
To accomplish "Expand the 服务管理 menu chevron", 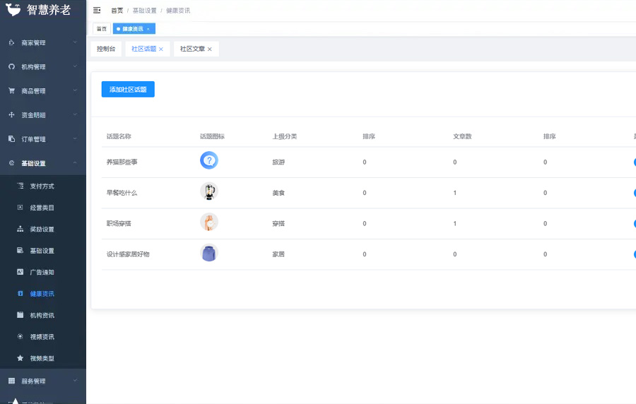I will click(x=75, y=381).
